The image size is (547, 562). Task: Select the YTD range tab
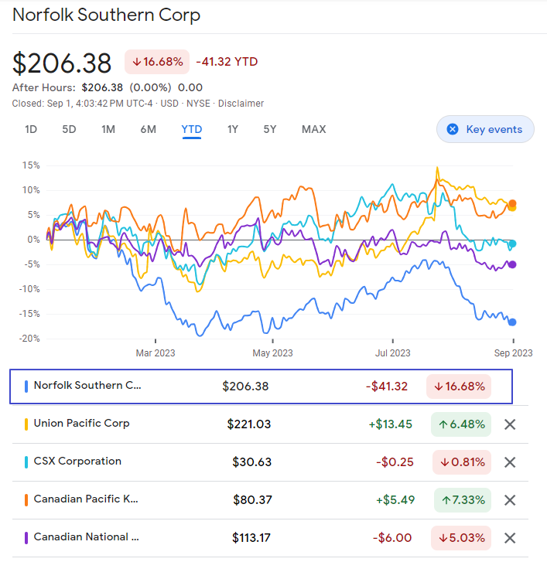click(x=192, y=129)
